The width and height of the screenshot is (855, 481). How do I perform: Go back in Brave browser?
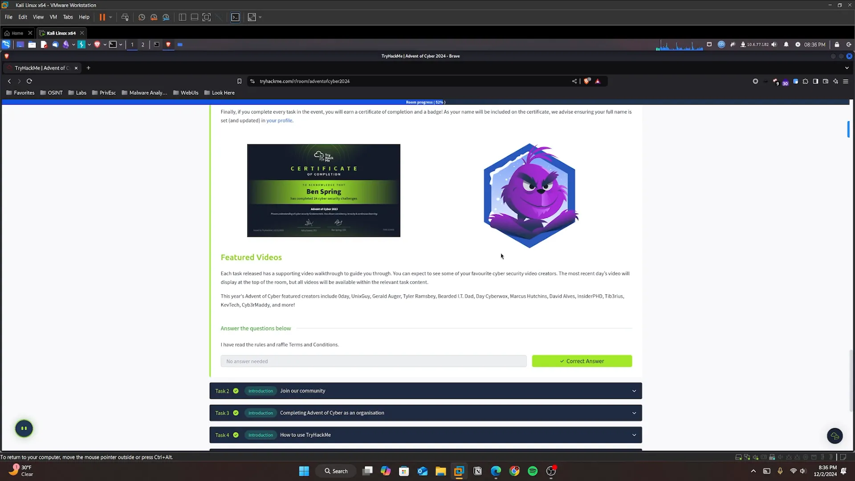[9, 81]
